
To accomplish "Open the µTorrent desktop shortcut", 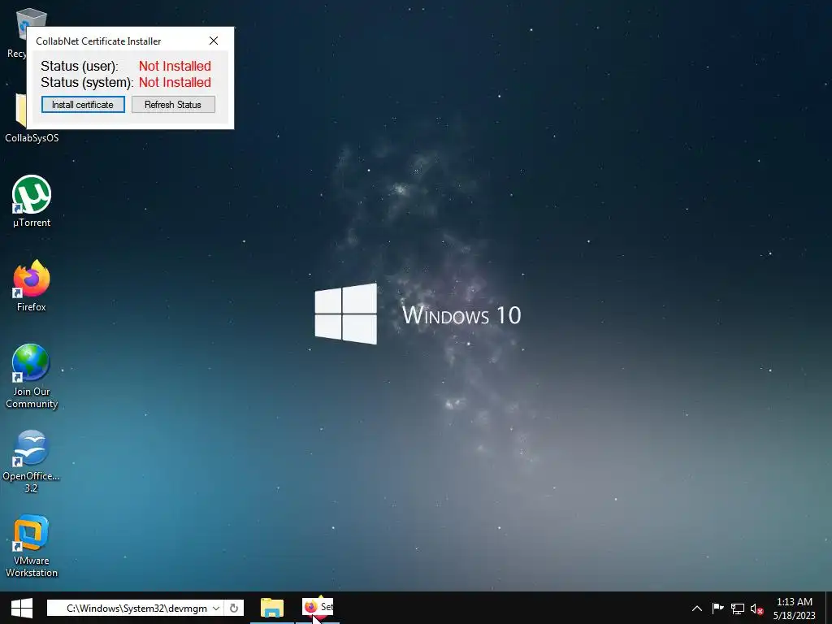I will coord(32,201).
